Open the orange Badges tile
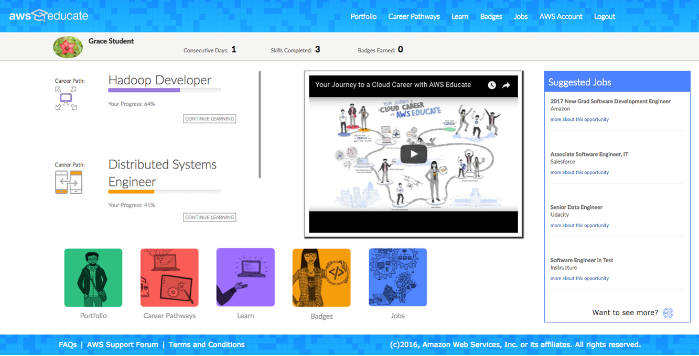Image resolution: width=699 pixels, height=356 pixels. point(321,277)
